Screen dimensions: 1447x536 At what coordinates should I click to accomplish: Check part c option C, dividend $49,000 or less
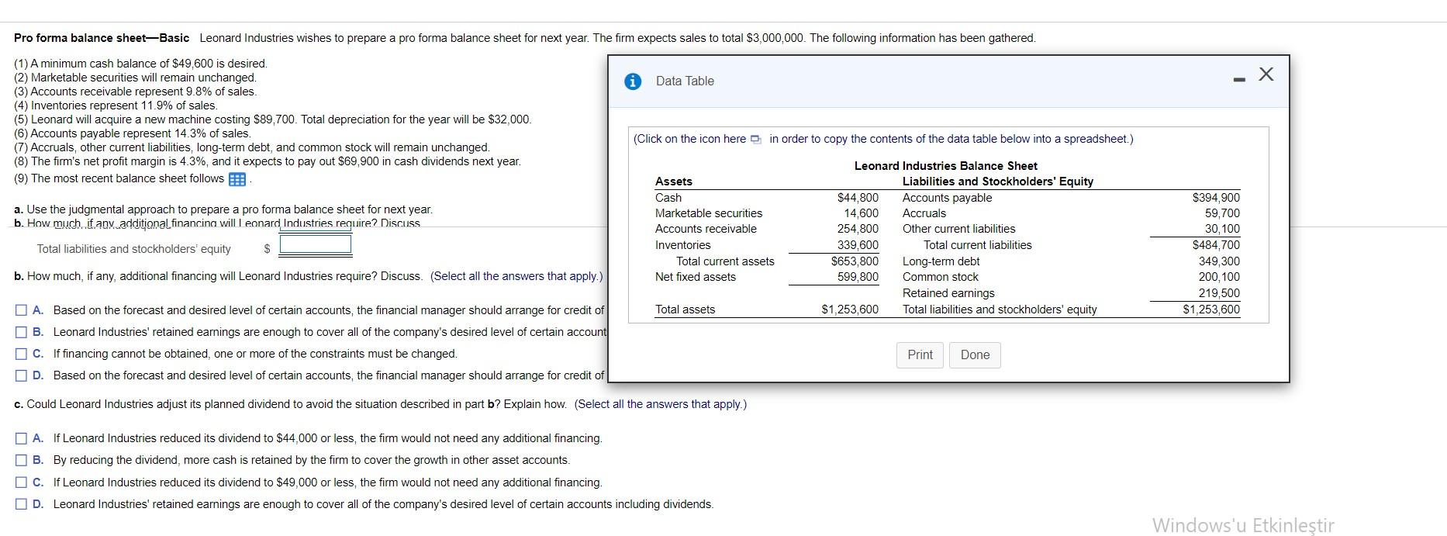coord(22,482)
